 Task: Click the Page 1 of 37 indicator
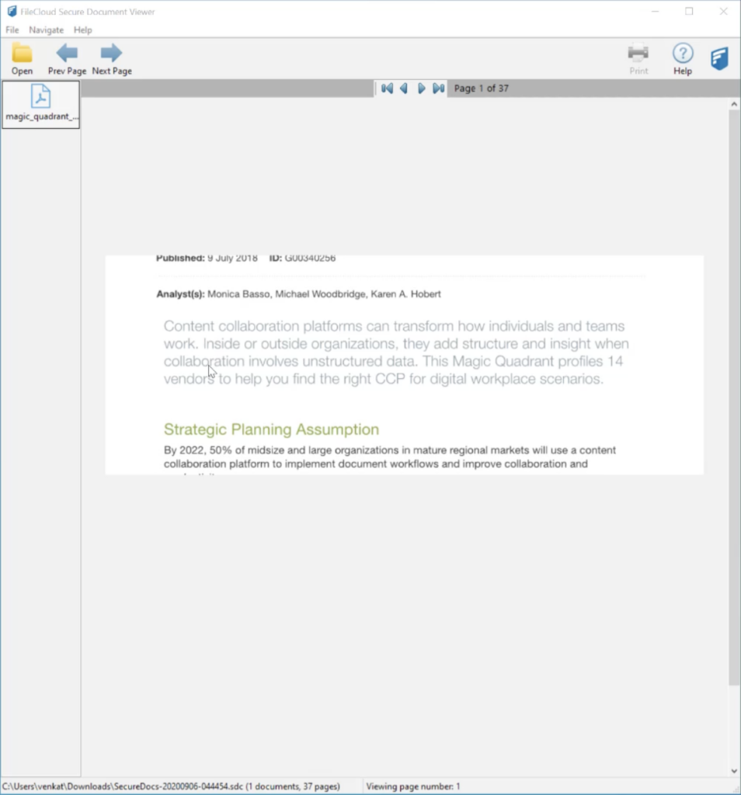(x=481, y=89)
